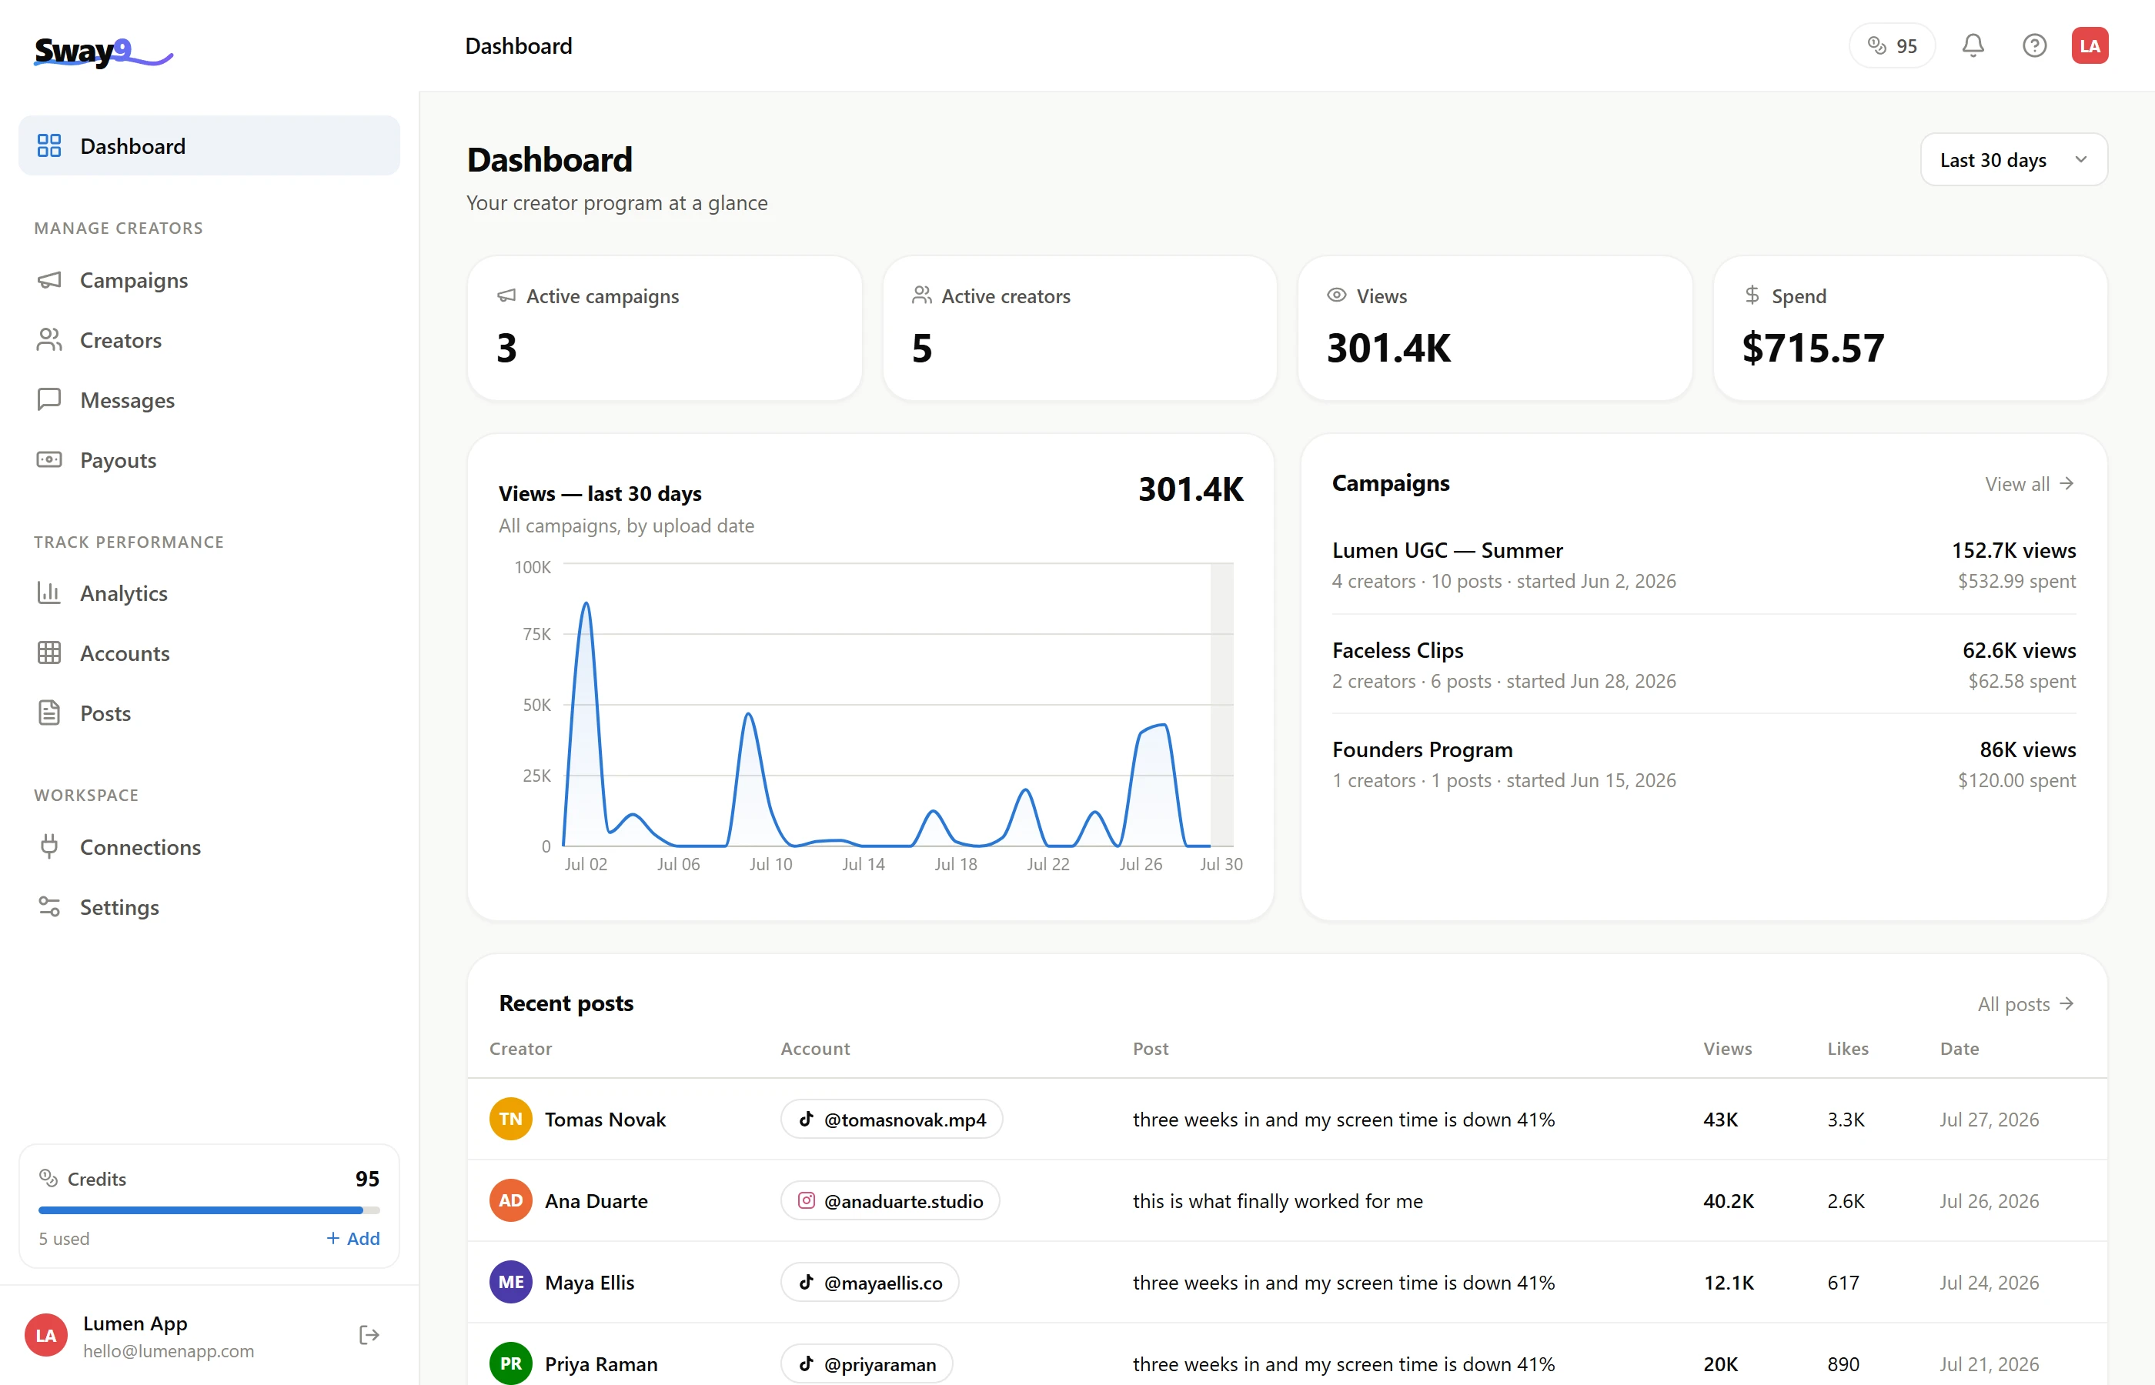2155x1385 pixels.
Task: Click the Dashboard grid icon in sidebar
Action: pyautogui.click(x=49, y=145)
